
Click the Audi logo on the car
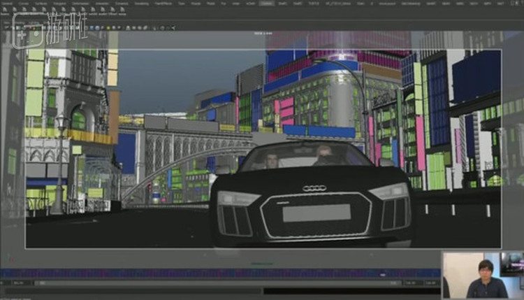click(314, 188)
